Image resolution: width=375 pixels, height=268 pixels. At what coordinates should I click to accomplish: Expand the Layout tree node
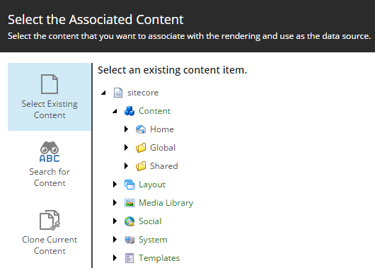coord(115,185)
